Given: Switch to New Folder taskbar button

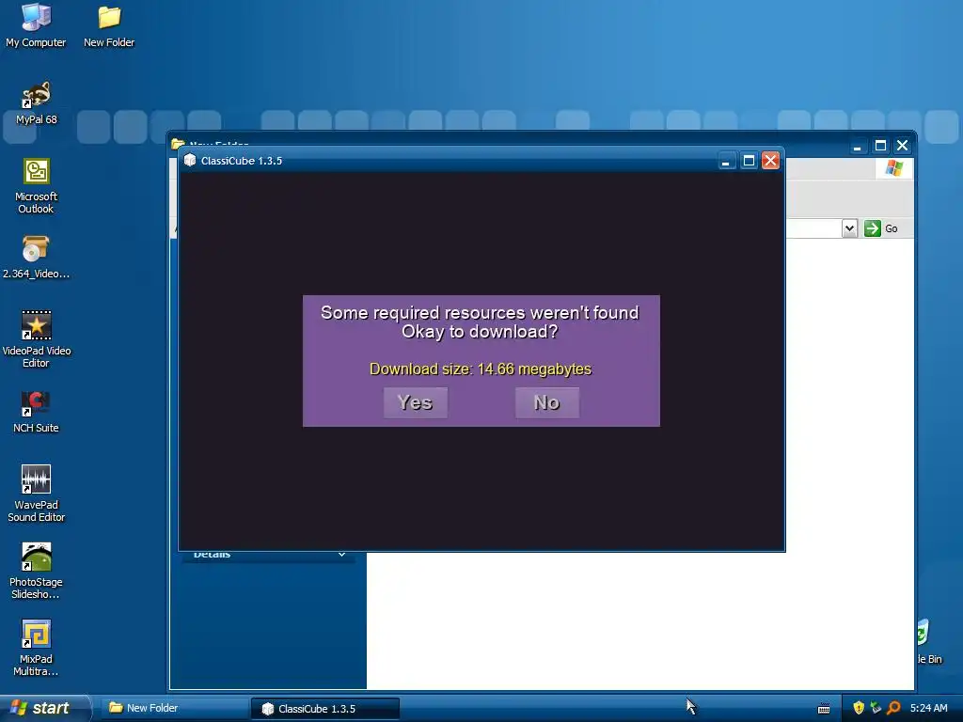Looking at the screenshot, I should tap(173, 708).
